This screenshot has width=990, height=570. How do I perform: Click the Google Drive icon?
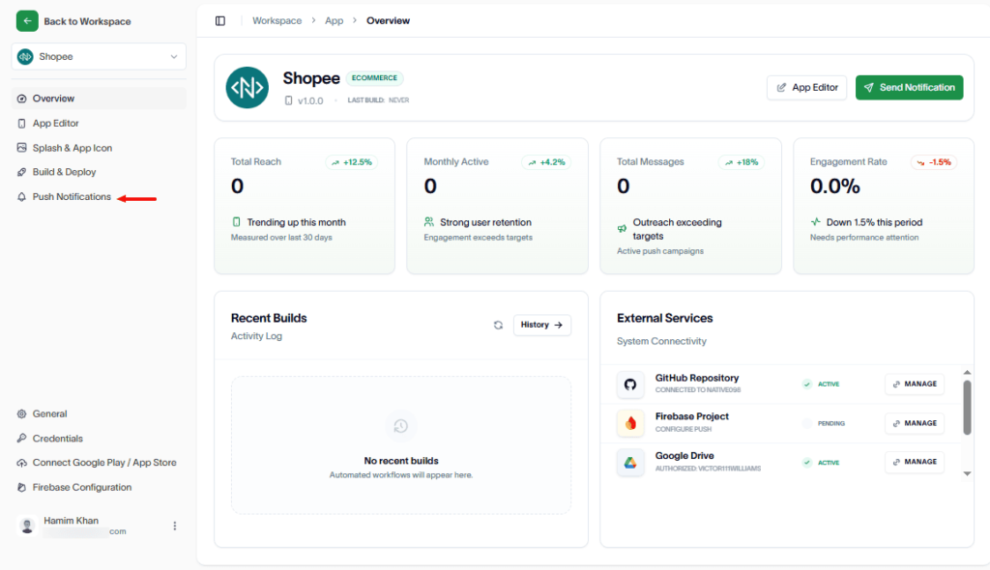tap(630, 462)
